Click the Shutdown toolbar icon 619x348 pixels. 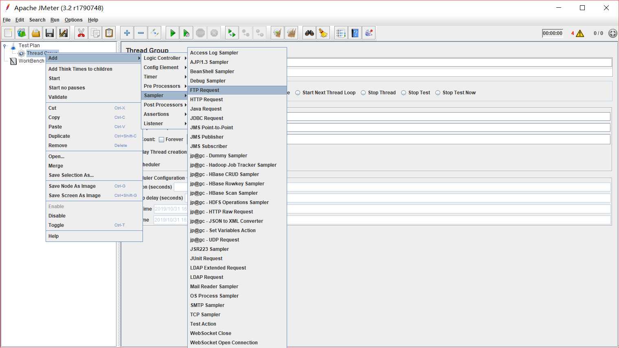(x=214, y=33)
